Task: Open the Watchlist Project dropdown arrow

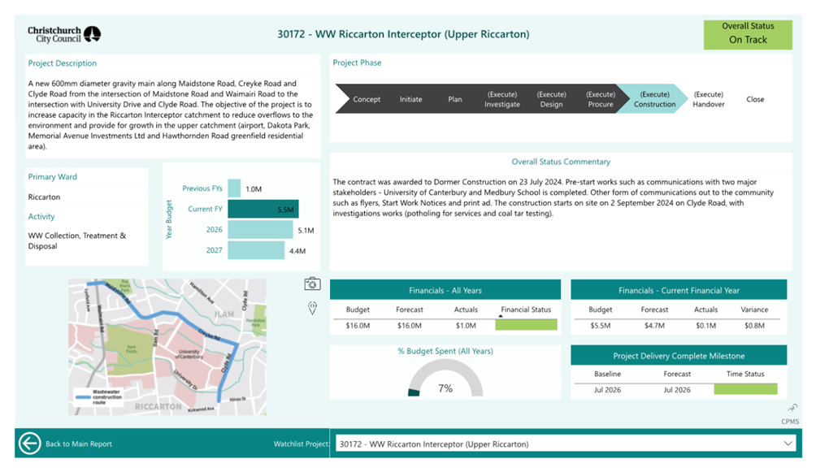Action: pos(788,444)
